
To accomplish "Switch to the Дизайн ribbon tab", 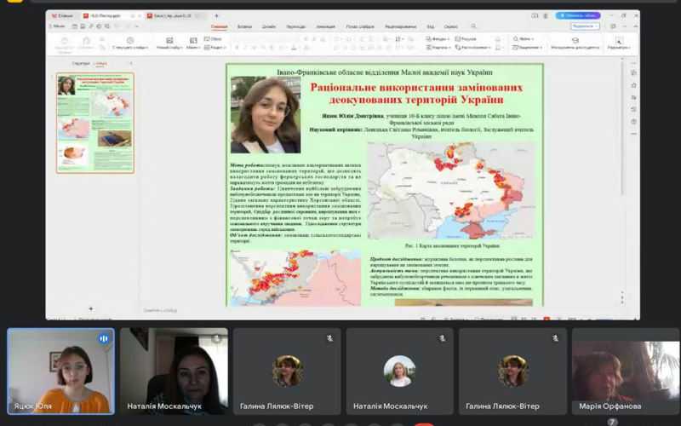I will pyautogui.click(x=268, y=27).
